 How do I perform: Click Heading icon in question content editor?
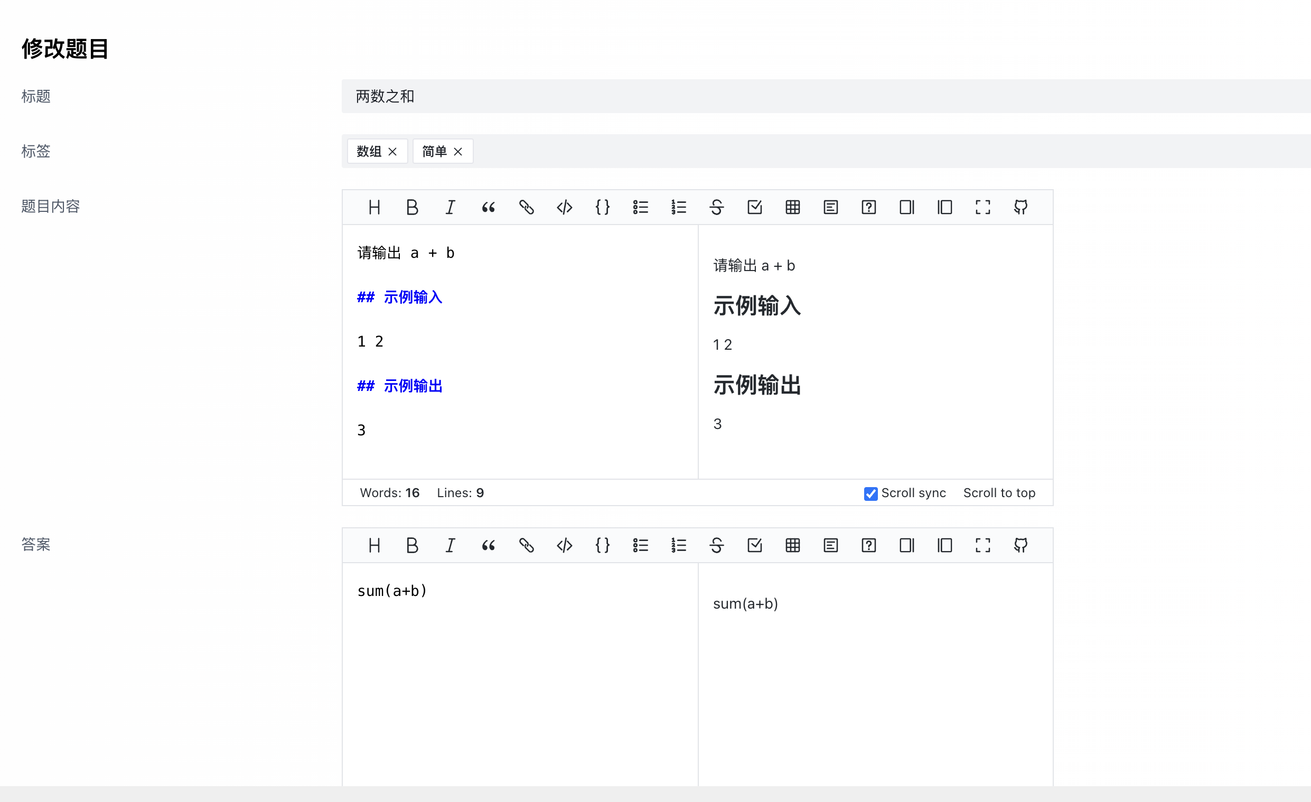(374, 207)
